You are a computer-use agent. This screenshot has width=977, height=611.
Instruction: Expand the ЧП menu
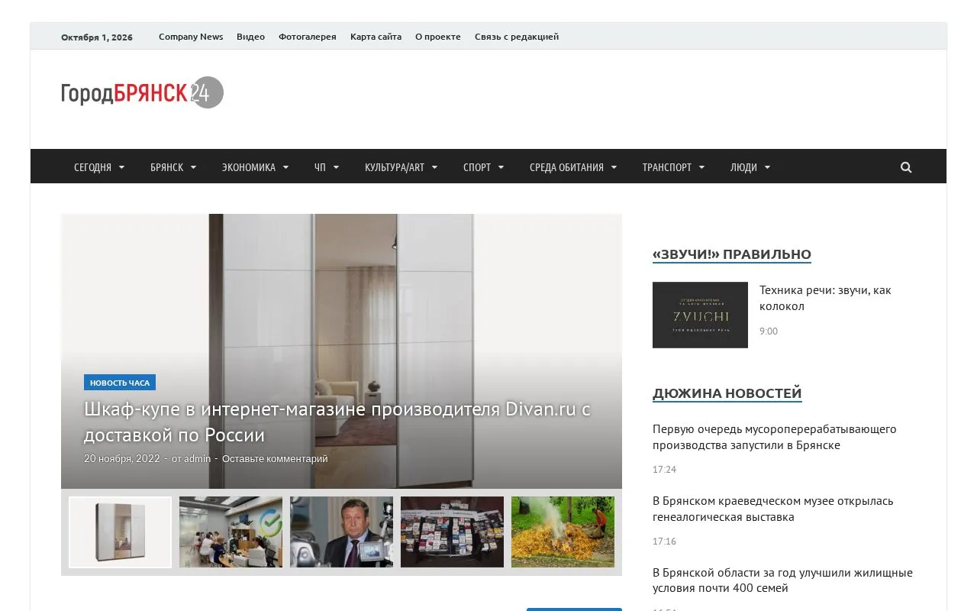tap(327, 167)
